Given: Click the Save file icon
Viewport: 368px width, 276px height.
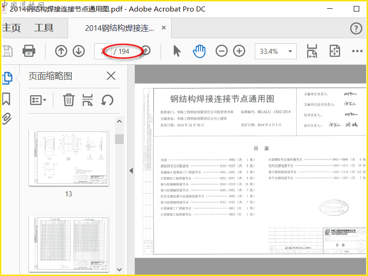Looking at the screenshot, I should click(x=7, y=51).
